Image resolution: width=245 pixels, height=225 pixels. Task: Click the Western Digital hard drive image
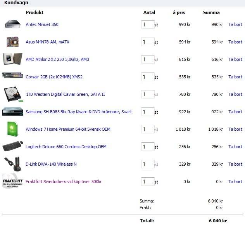(x=12, y=94)
